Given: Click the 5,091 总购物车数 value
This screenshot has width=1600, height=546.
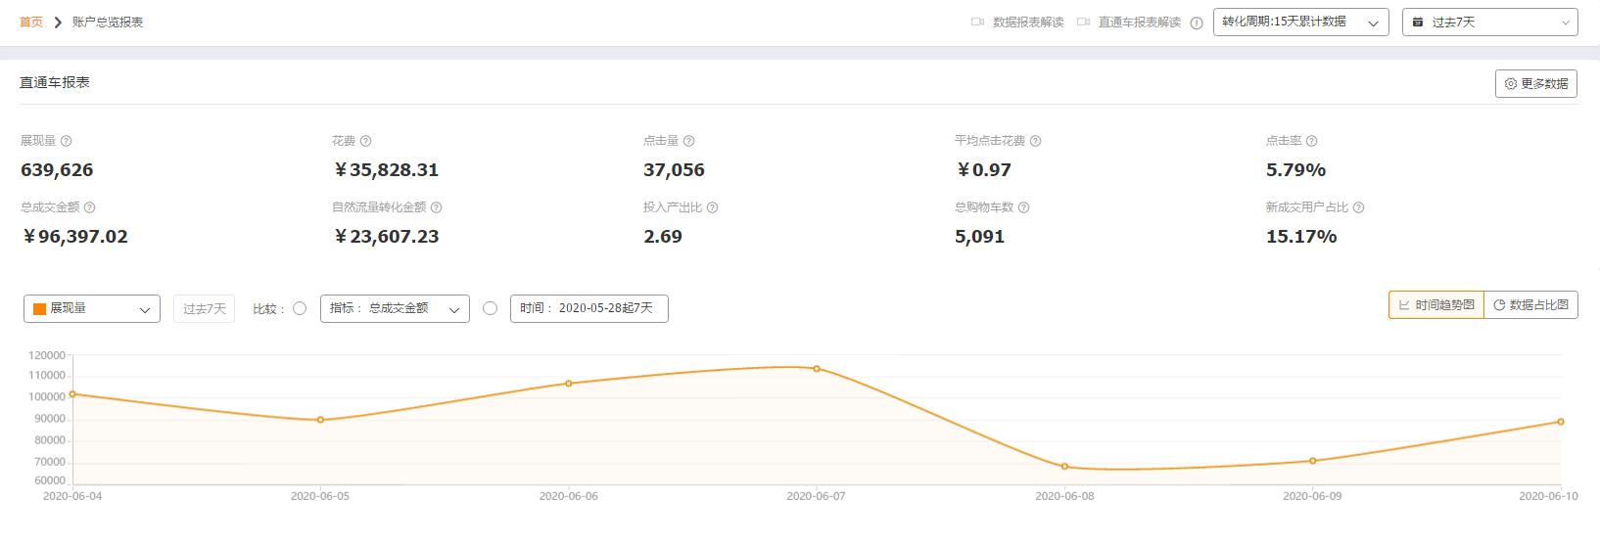Looking at the screenshot, I should (979, 237).
